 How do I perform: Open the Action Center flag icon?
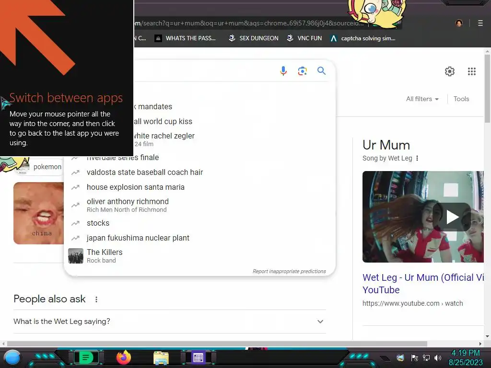415,357
